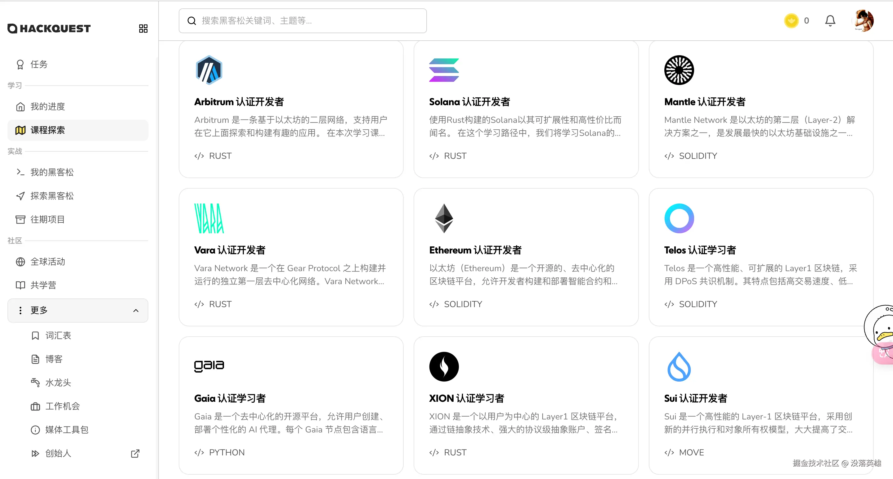Open Ethereum 认证开发者 course title
893x479 pixels.
pos(475,250)
